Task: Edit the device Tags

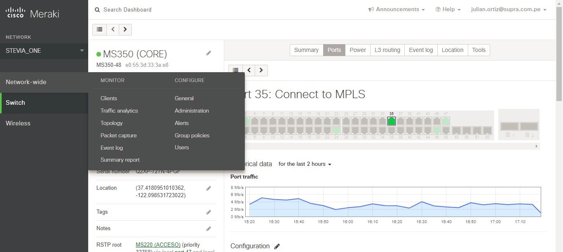Action: tap(209, 212)
